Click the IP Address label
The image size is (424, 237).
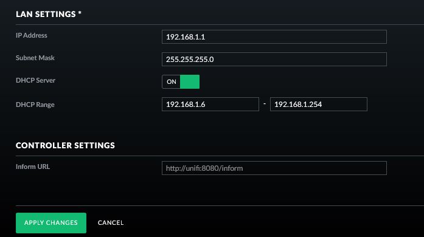pos(32,35)
